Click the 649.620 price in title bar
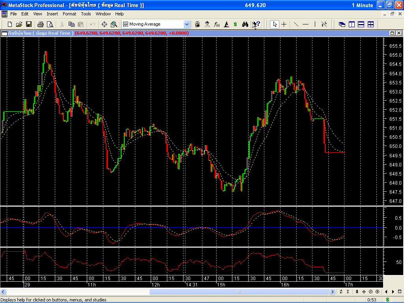 pos(255,5)
